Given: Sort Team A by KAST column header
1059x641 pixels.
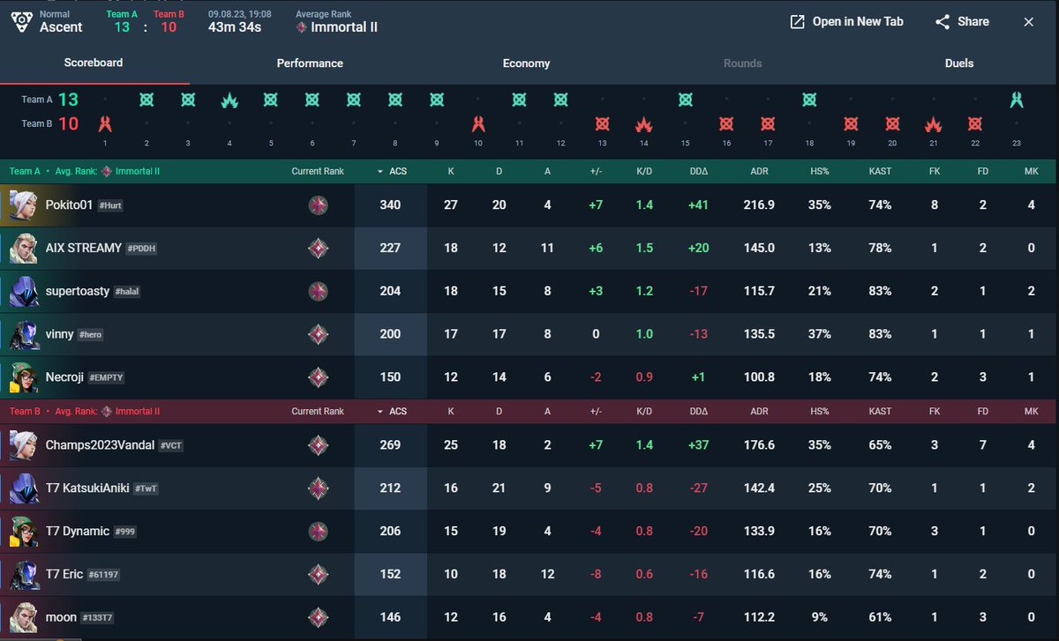Looking at the screenshot, I should (880, 171).
